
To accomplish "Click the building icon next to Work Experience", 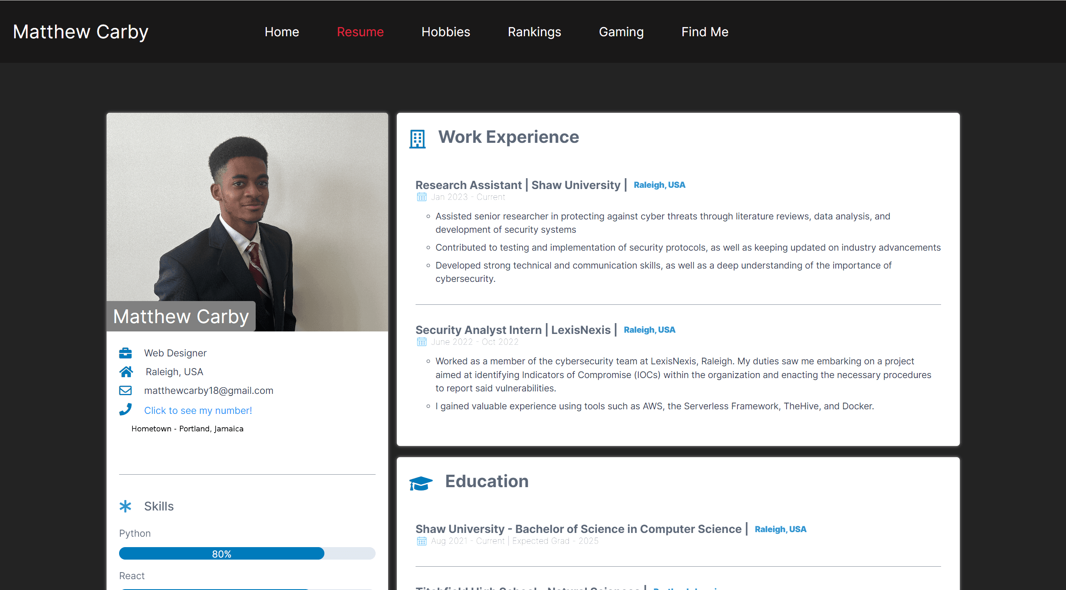I will point(418,139).
